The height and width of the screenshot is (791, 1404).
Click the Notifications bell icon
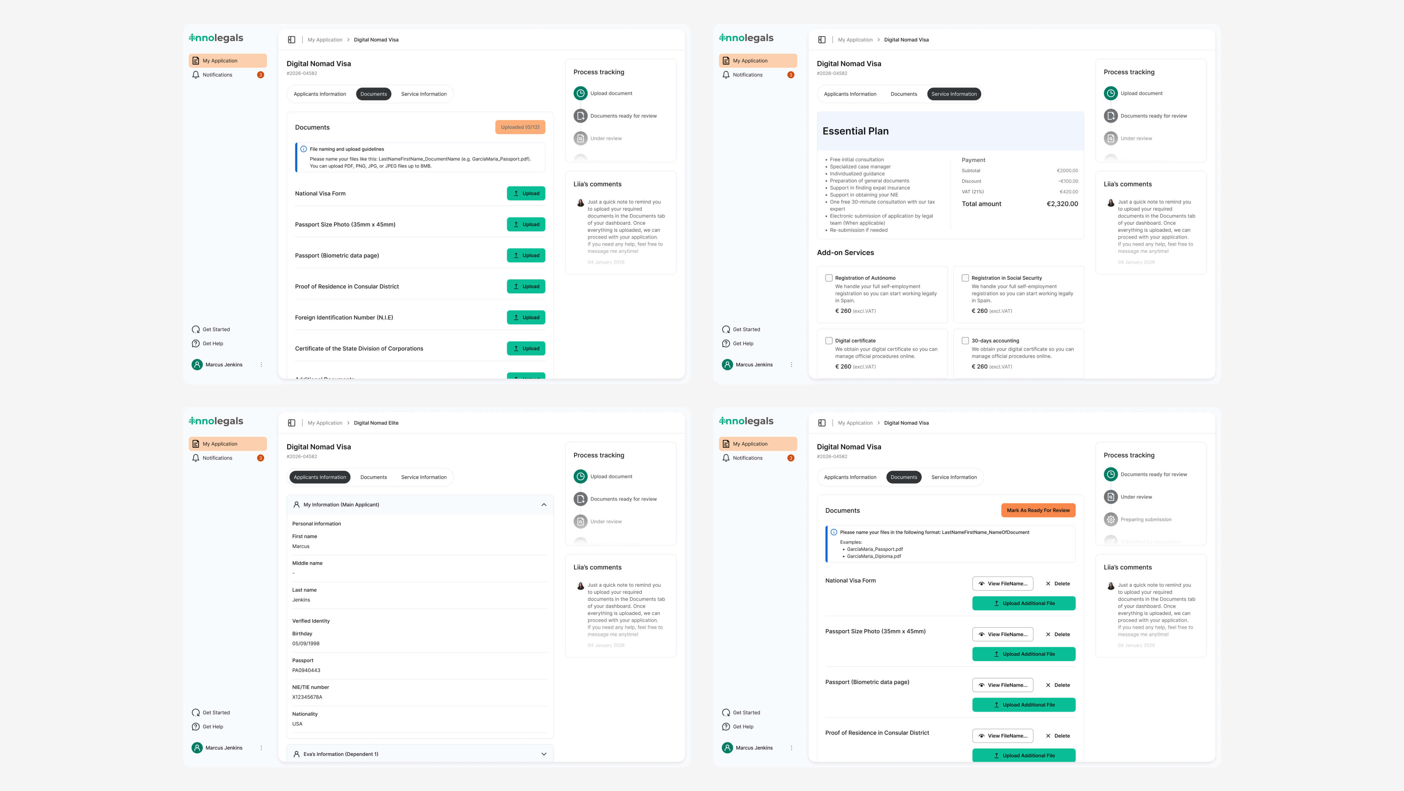196,75
